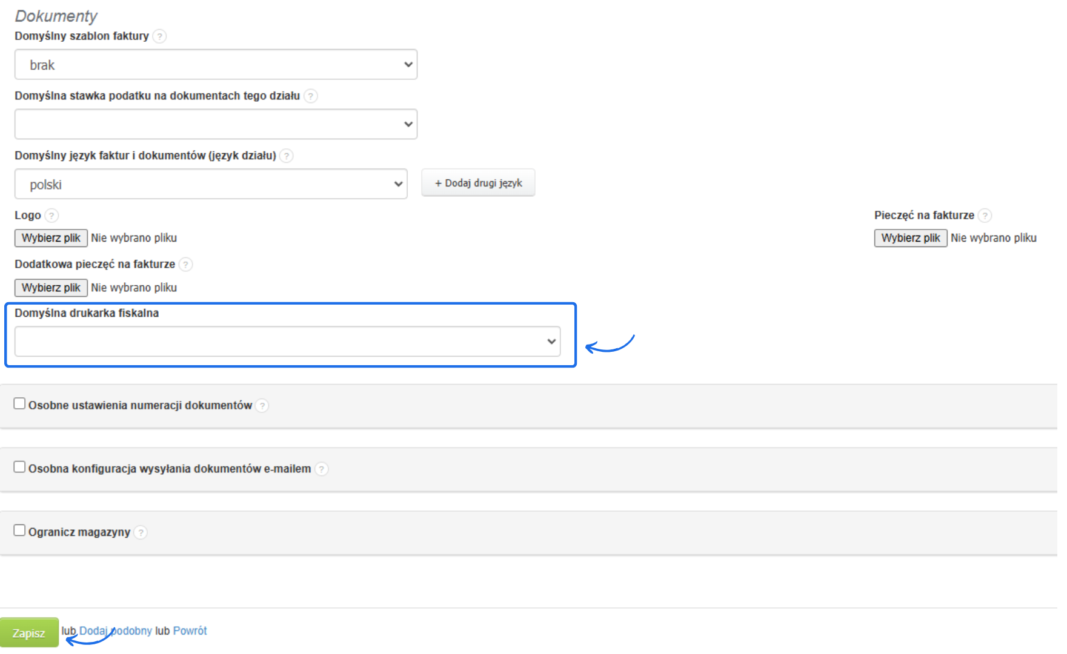
Task: Click help icon next to Domyślny szablon faktury
Action: pyautogui.click(x=159, y=36)
